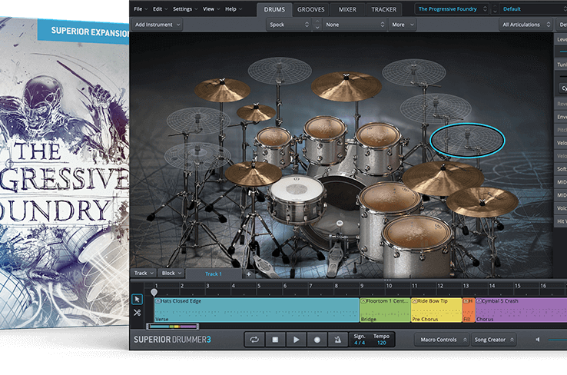Toggle the metronome click
567x375 pixels.
(x=338, y=340)
